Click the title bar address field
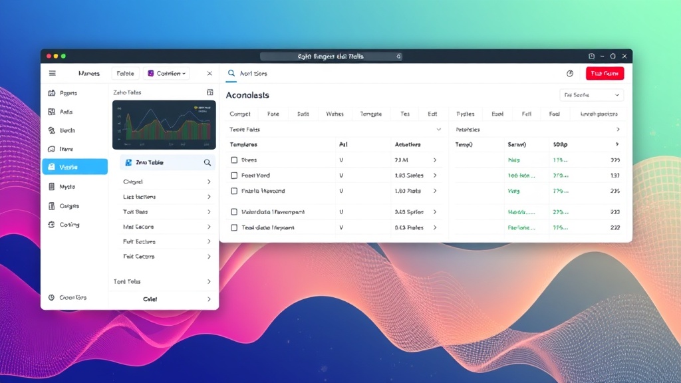The image size is (681, 383). pos(331,57)
